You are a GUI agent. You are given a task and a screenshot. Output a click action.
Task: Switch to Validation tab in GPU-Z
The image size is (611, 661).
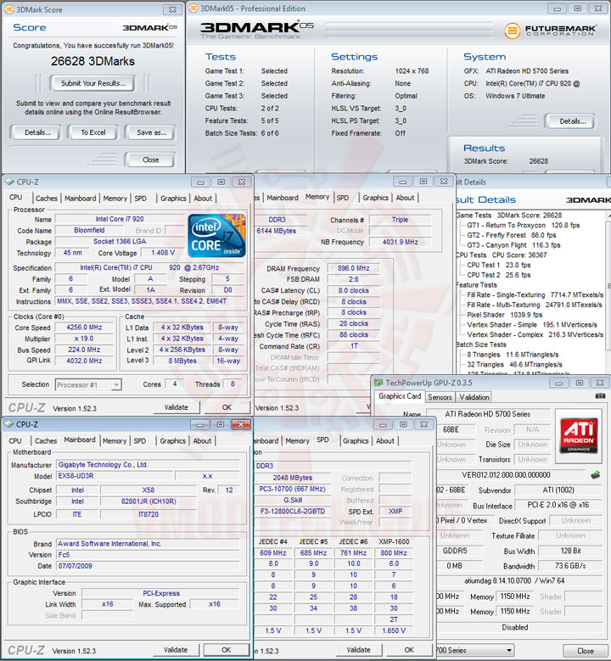coord(474,397)
